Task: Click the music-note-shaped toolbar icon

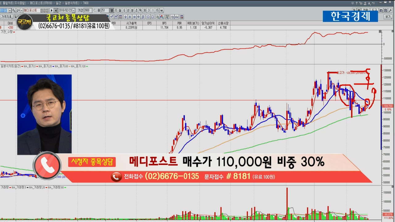Action: [x=143, y=17]
